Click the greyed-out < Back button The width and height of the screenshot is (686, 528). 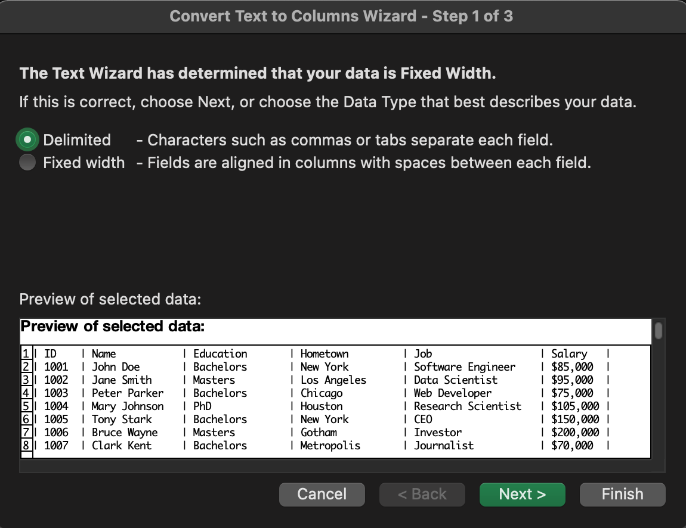click(x=422, y=494)
